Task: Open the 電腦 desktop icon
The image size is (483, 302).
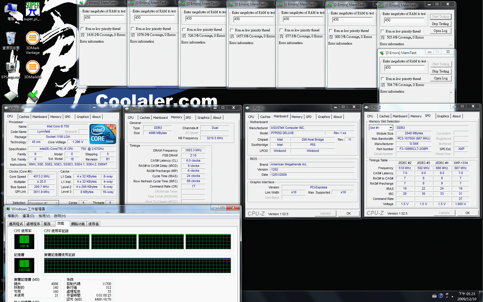Action: click(11, 12)
